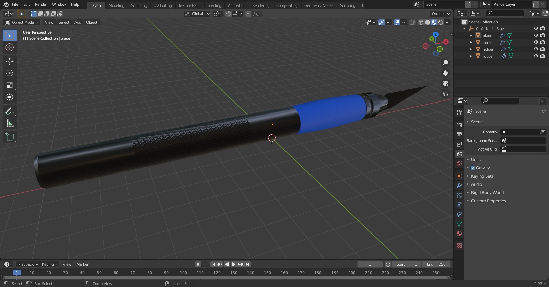Image resolution: width=549 pixels, height=287 pixels.
Task: Open the viewport Add menu
Action: point(78,22)
